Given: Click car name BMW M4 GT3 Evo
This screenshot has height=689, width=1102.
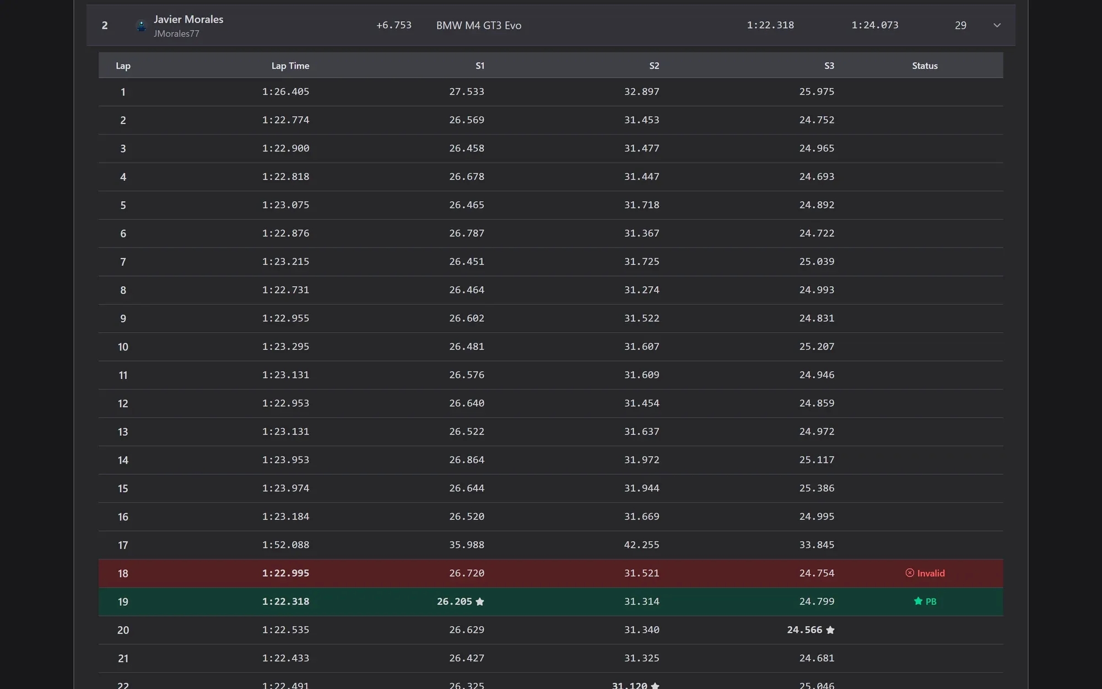Looking at the screenshot, I should [479, 25].
